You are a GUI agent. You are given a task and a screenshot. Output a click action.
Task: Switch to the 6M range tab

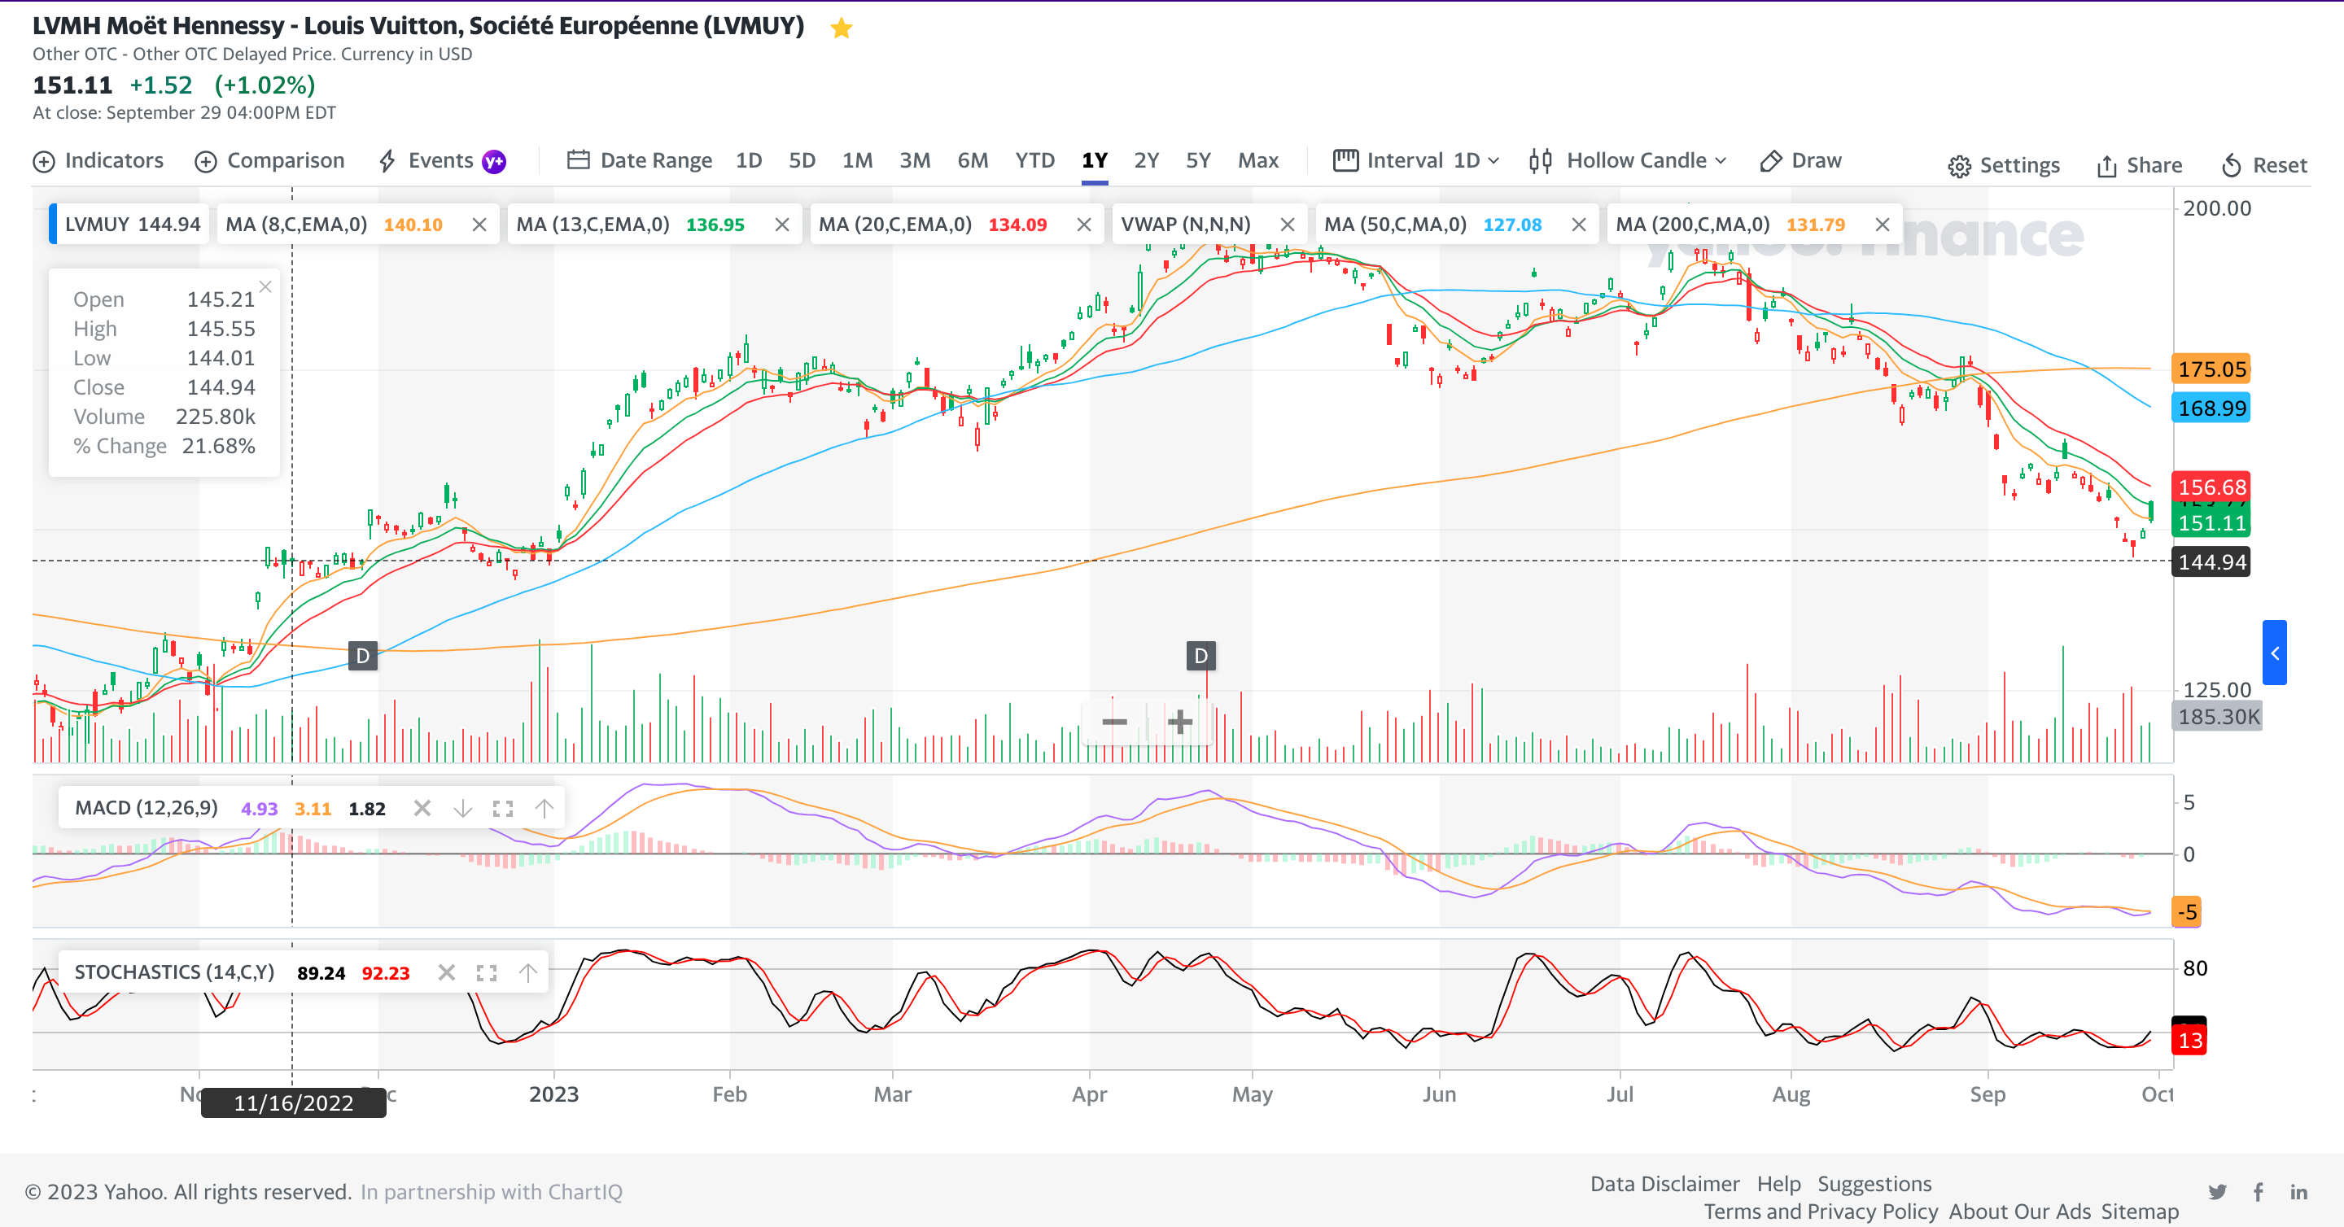972,161
